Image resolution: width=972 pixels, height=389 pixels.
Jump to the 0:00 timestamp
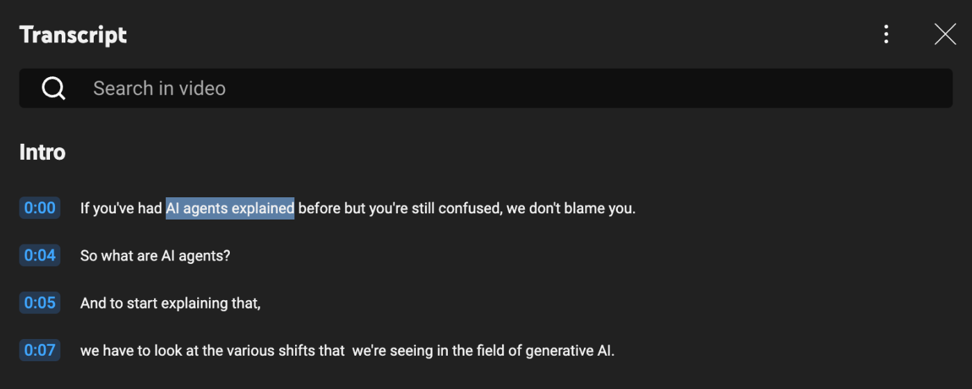(40, 208)
